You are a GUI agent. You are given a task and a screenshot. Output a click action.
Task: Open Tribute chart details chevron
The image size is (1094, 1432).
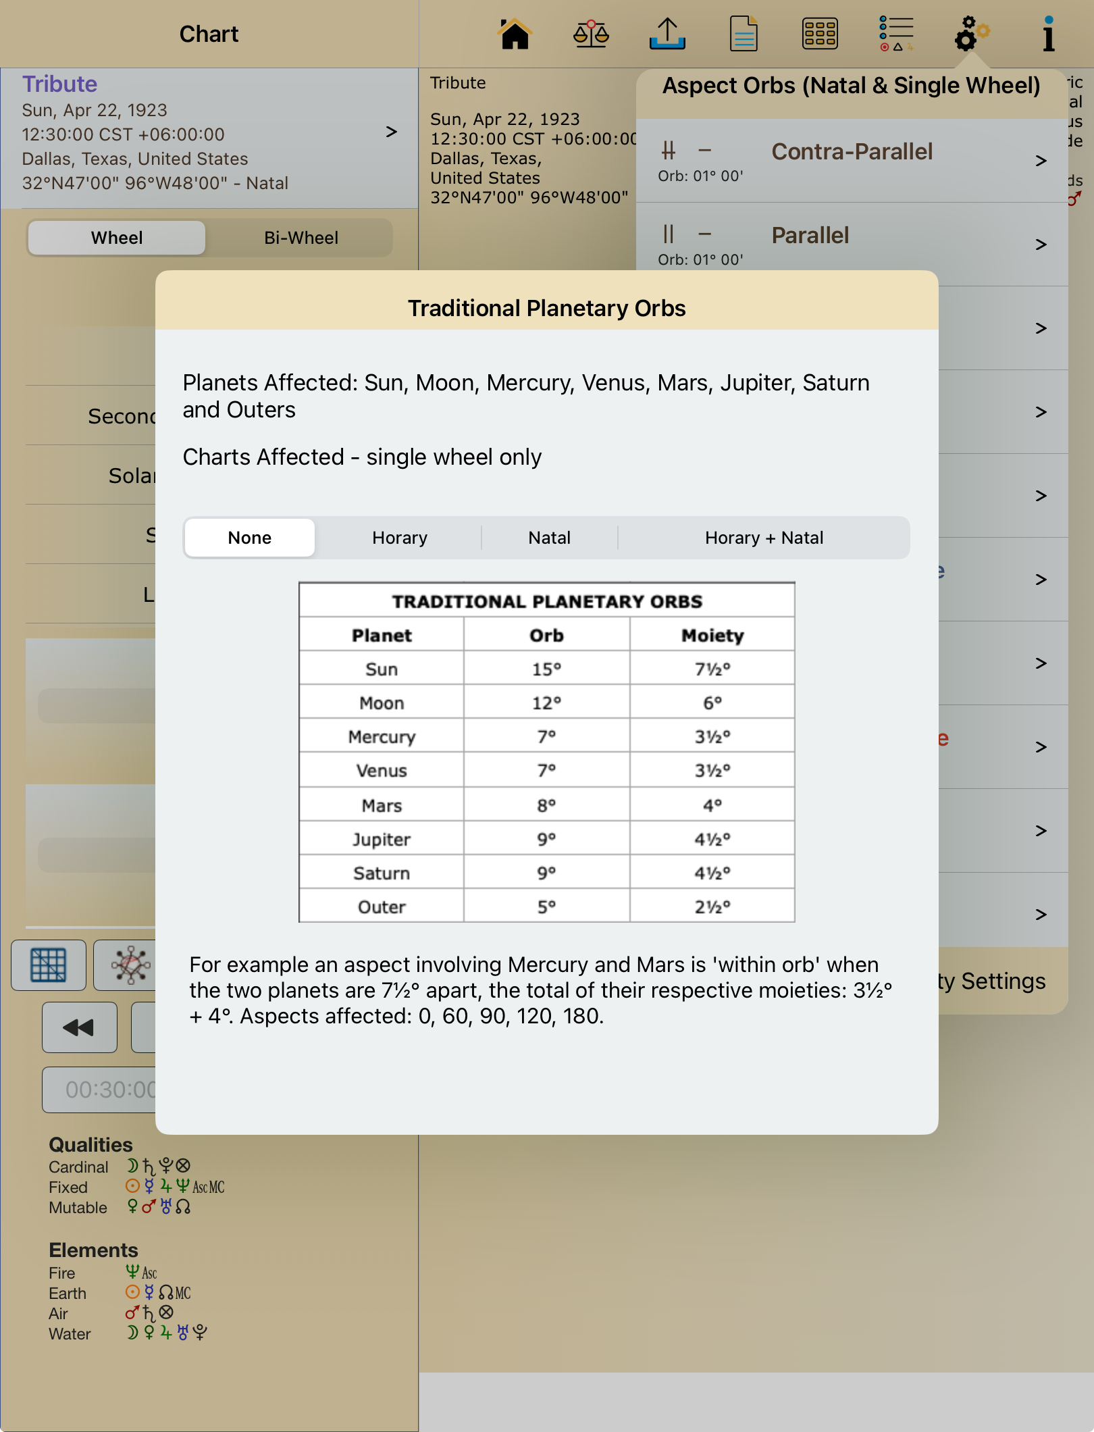(391, 132)
